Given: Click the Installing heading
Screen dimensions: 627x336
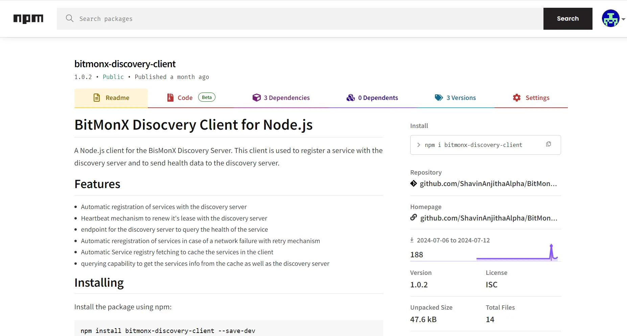Looking at the screenshot, I should click(x=99, y=283).
